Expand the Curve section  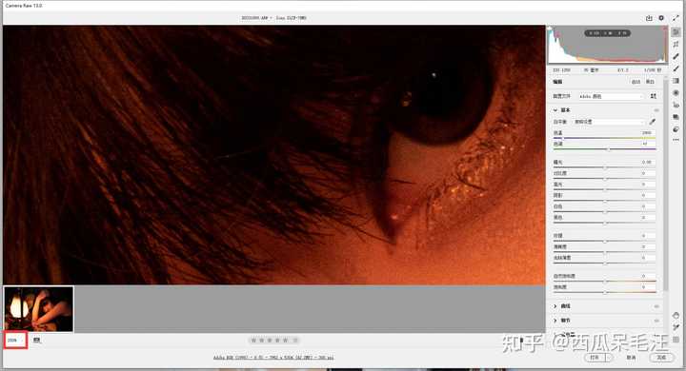(x=565, y=306)
